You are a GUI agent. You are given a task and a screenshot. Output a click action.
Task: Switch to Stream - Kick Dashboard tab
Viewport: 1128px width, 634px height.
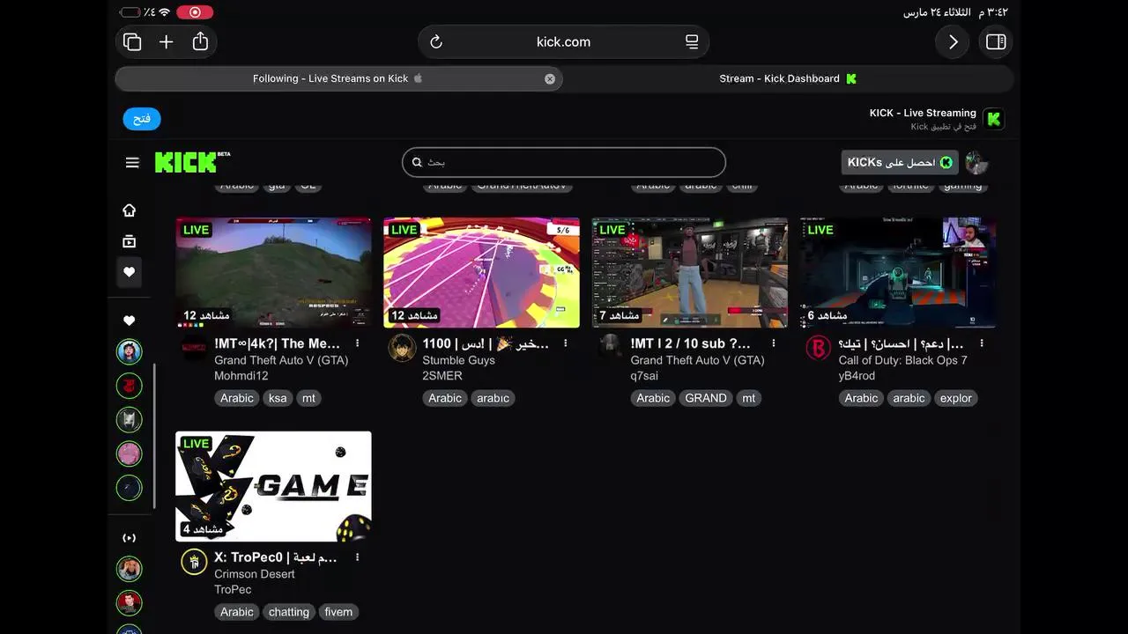pyautogui.click(x=788, y=78)
